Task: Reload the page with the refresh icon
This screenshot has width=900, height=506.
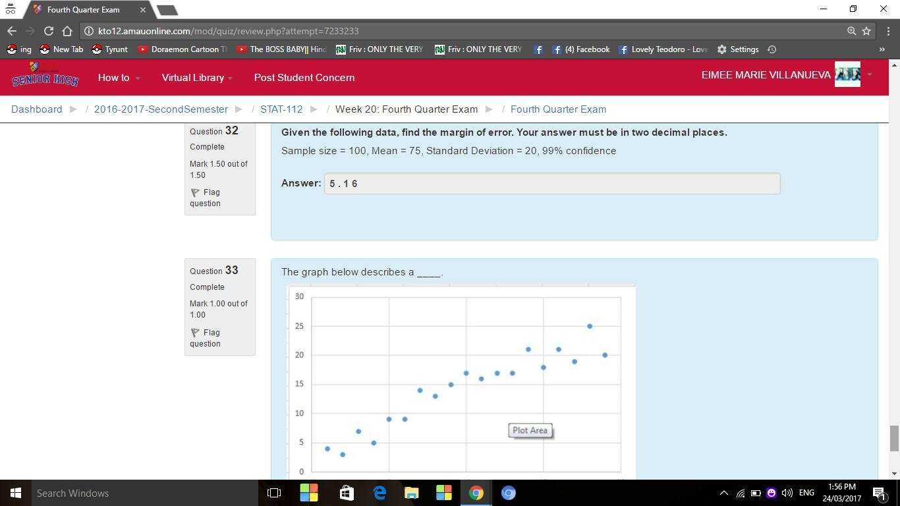Action: click(x=48, y=31)
